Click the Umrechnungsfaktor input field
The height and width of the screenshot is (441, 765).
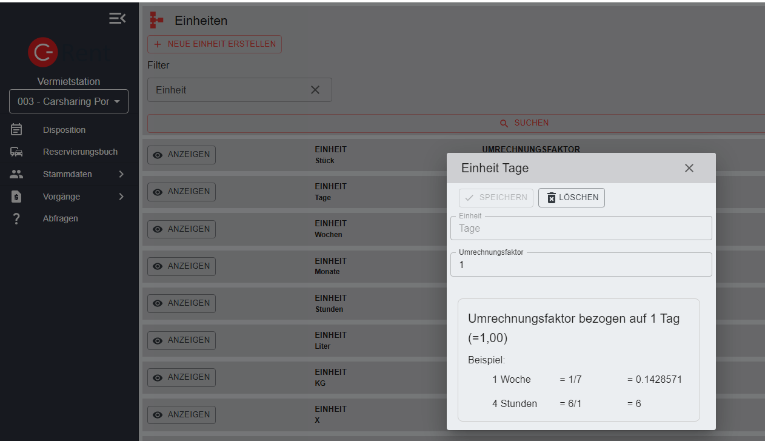pyautogui.click(x=581, y=265)
